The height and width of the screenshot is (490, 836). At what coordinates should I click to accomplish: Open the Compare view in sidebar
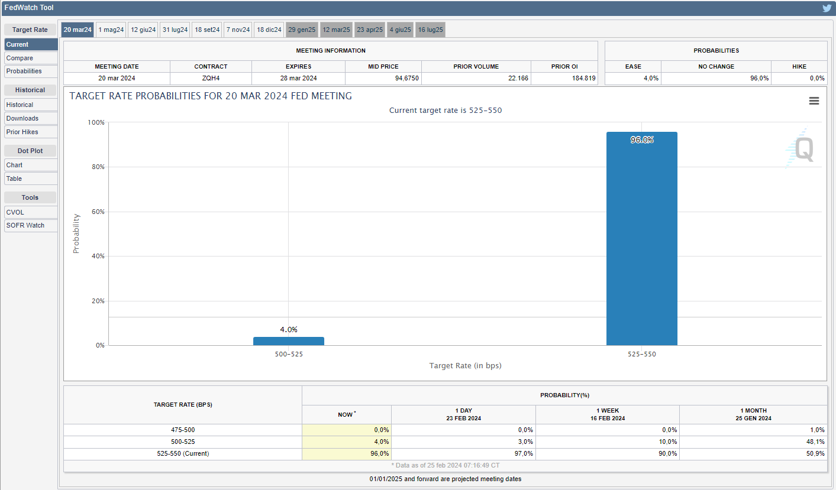point(31,58)
